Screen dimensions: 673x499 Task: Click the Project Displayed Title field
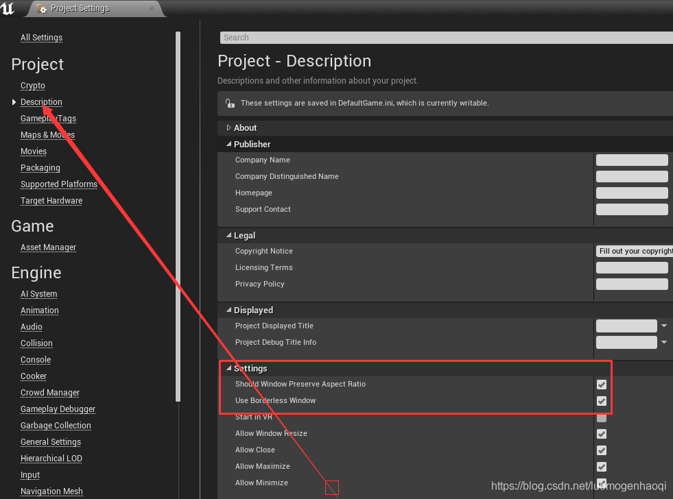[x=626, y=326]
